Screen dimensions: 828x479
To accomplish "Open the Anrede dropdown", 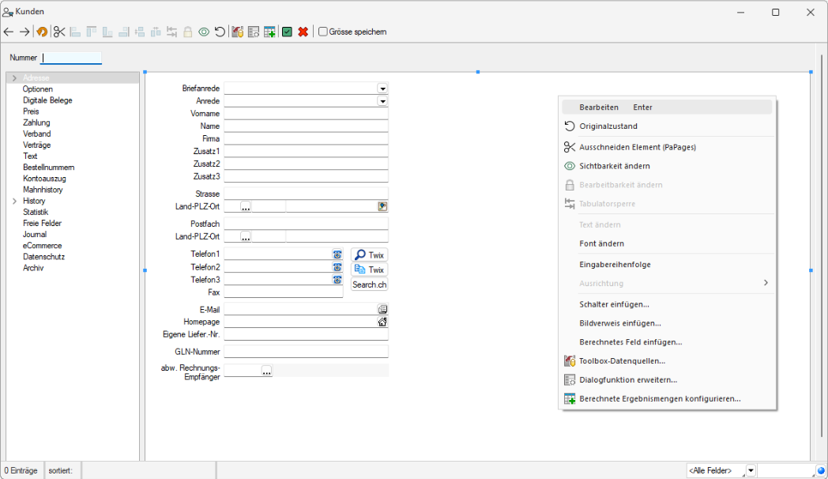I will point(382,101).
